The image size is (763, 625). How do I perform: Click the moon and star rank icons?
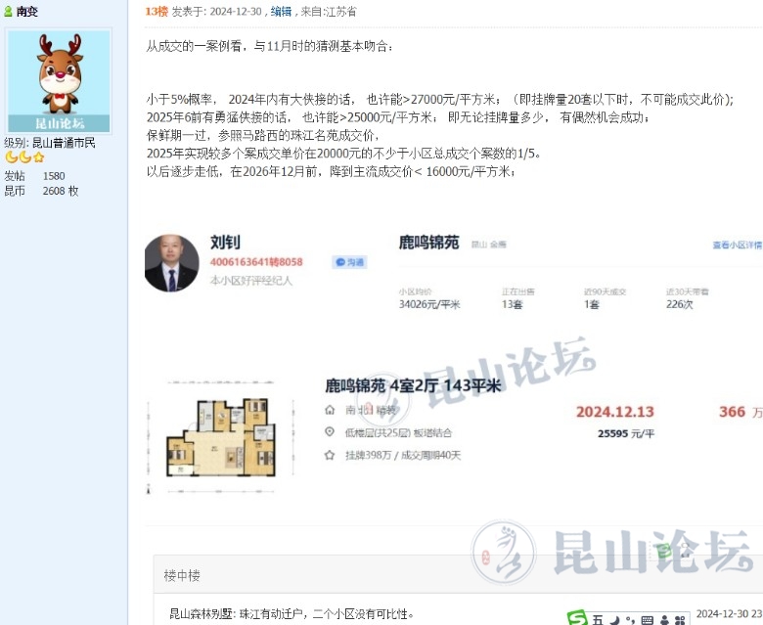tap(24, 157)
